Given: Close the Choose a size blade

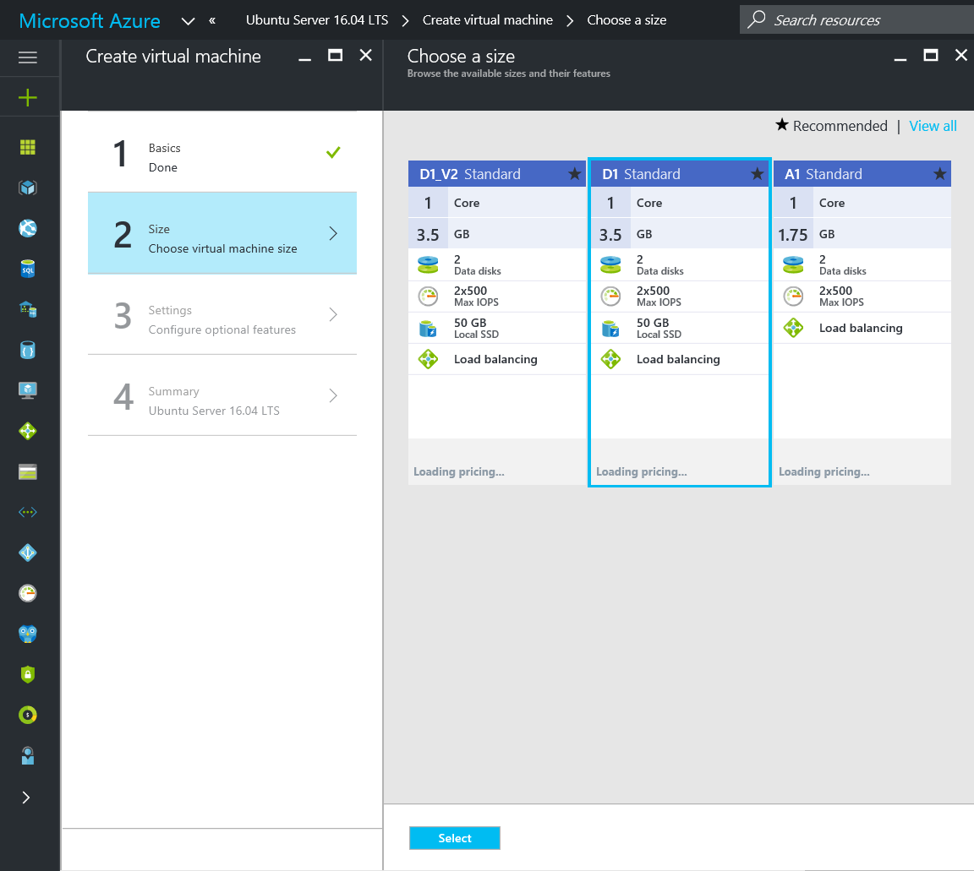Looking at the screenshot, I should pyautogui.click(x=961, y=56).
